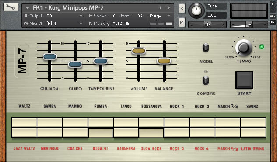Select the Rock 4 rhythm key
Viewport: 277px width, 162px height.
coord(202,133)
